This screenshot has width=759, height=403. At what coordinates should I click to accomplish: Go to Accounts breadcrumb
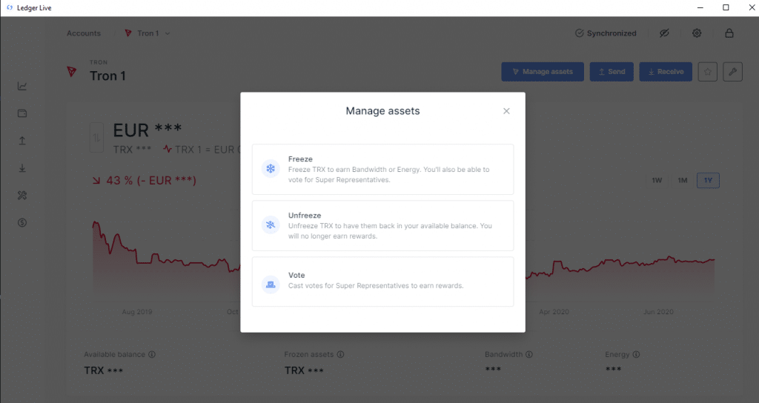click(84, 33)
